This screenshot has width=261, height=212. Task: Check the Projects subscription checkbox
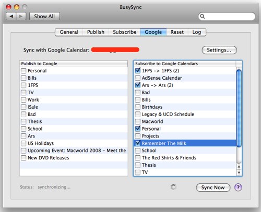tap(138, 136)
